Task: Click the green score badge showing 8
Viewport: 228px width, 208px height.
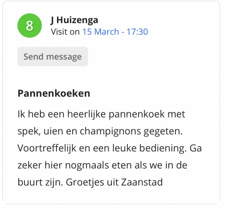Action: tap(29, 25)
